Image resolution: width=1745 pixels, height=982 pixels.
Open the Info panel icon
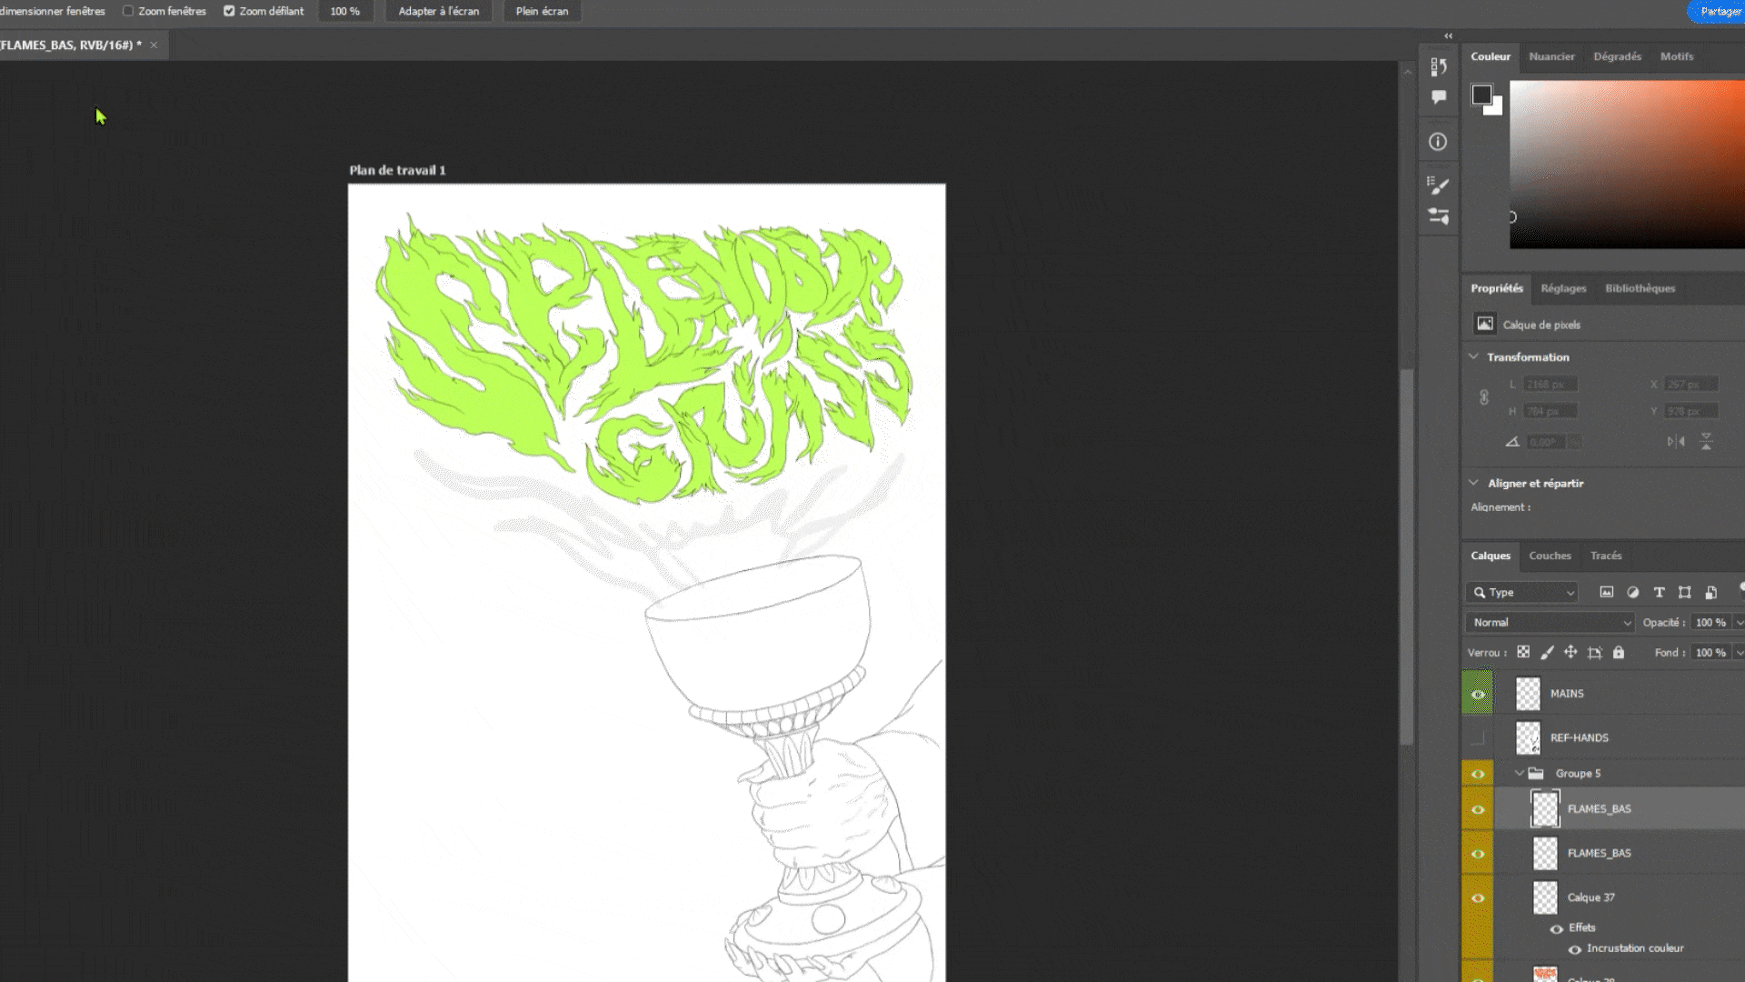[x=1438, y=142]
